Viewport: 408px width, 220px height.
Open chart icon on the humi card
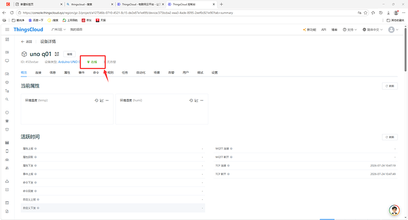196,100
